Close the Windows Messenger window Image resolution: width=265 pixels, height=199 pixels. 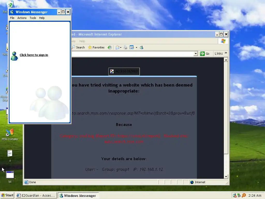[x=68, y=12]
